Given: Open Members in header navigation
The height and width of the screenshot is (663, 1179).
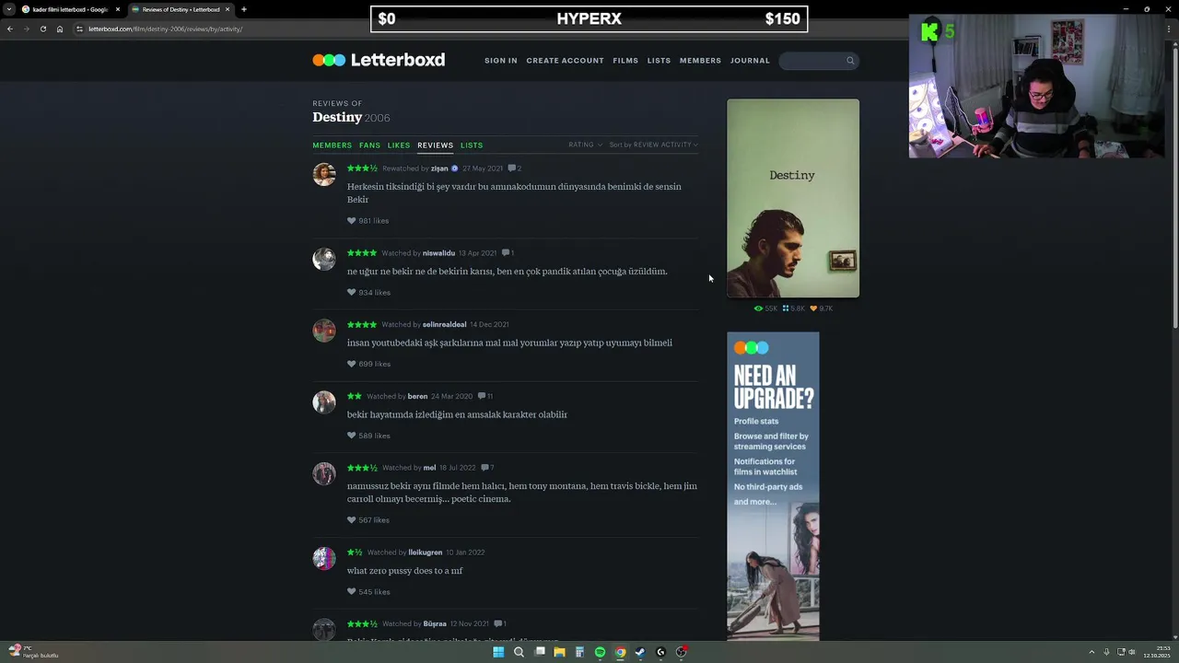Looking at the screenshot, I should point(700,61).
